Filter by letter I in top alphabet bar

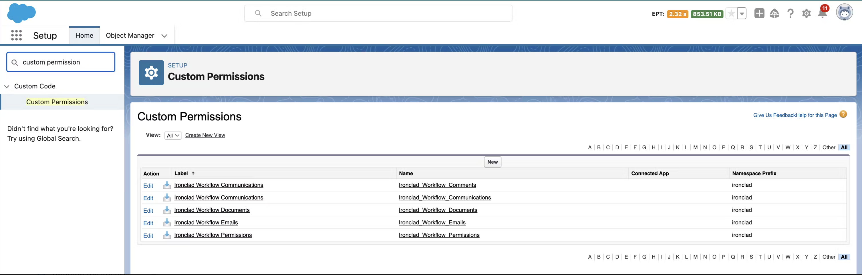pos(662,147)
